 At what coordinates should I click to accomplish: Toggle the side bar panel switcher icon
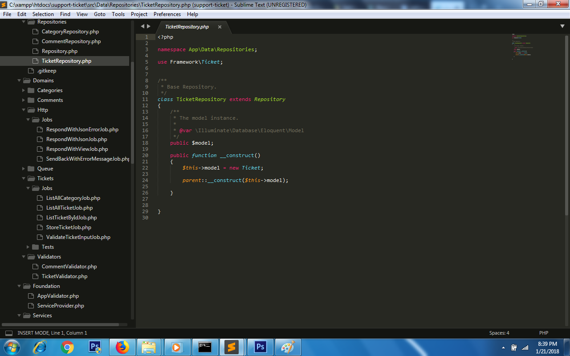pos(9,333)
